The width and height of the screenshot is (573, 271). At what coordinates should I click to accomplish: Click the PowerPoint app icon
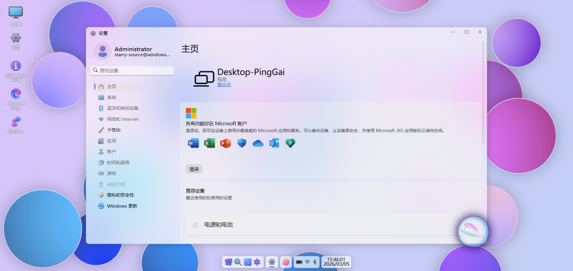(x=225, y=143)
